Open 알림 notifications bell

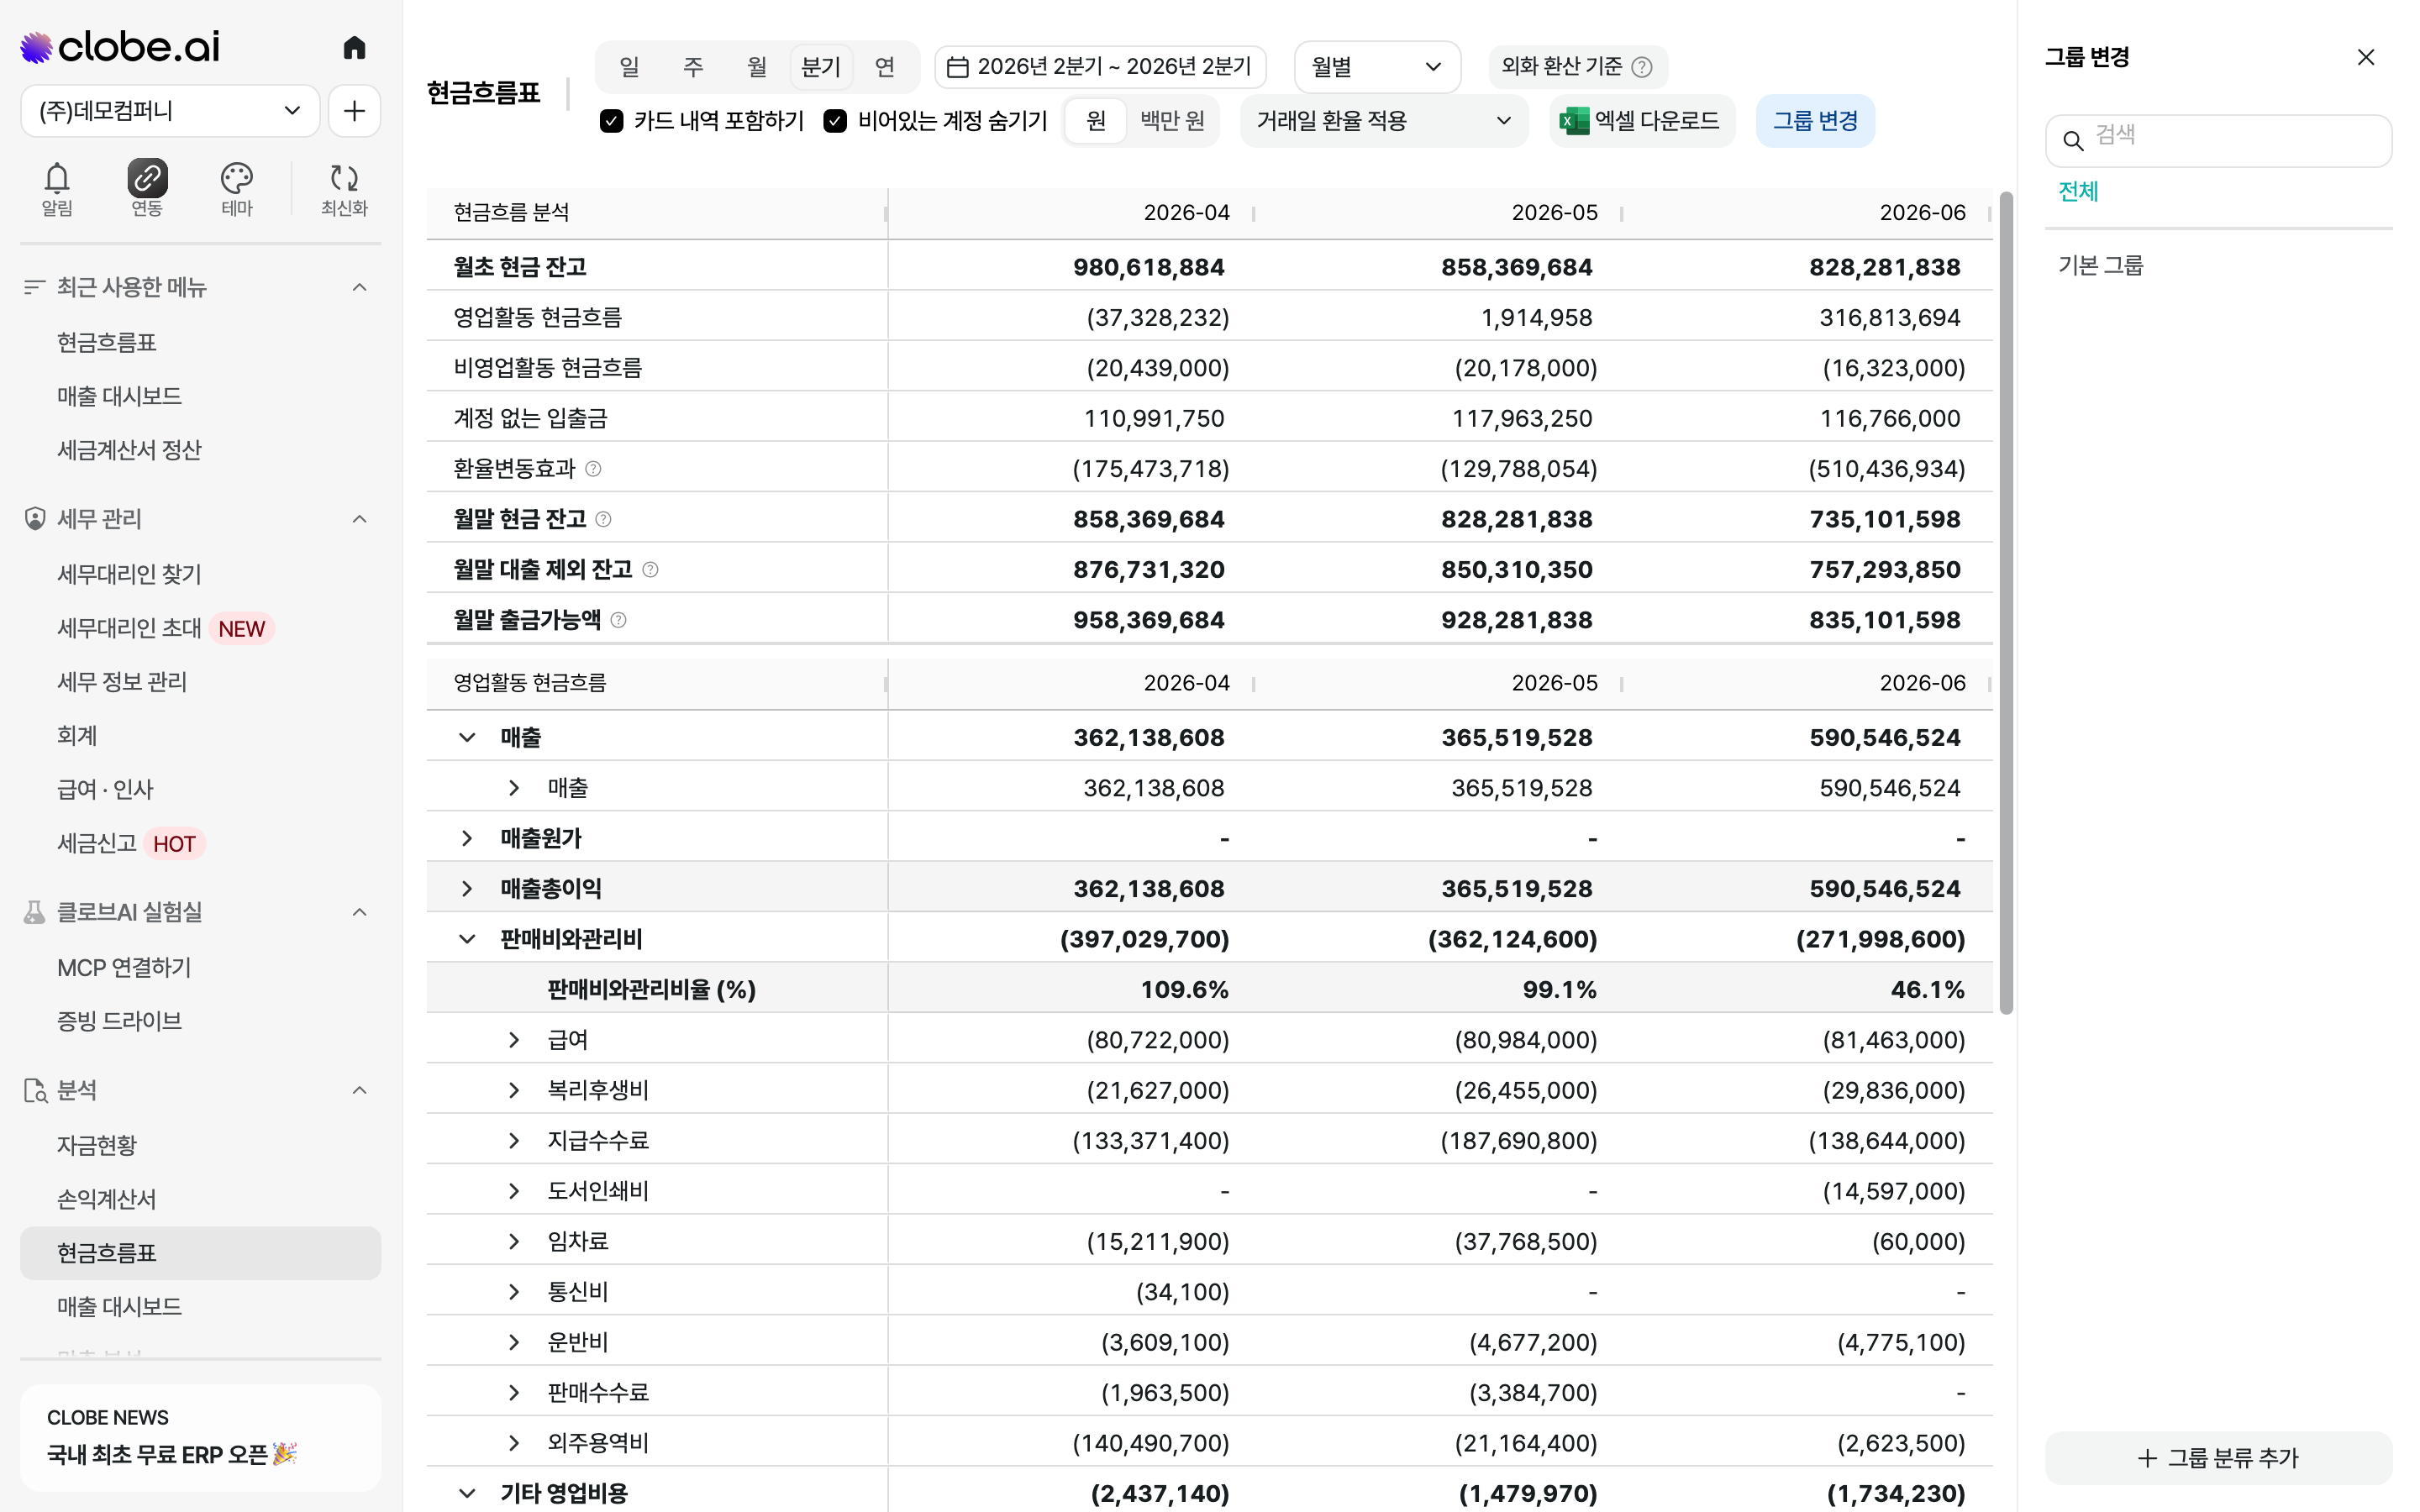click(57, 189)
